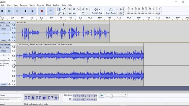Click the Onb Samba clip title bar
The image size is (189, 106).
point(80,44)
